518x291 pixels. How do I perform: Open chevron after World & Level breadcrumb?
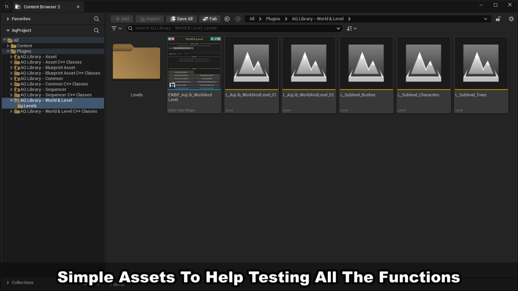349,19
